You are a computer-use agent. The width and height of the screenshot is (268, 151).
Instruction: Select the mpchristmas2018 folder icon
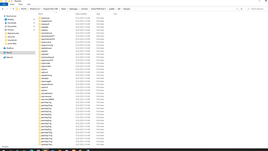tap(40, 39)
